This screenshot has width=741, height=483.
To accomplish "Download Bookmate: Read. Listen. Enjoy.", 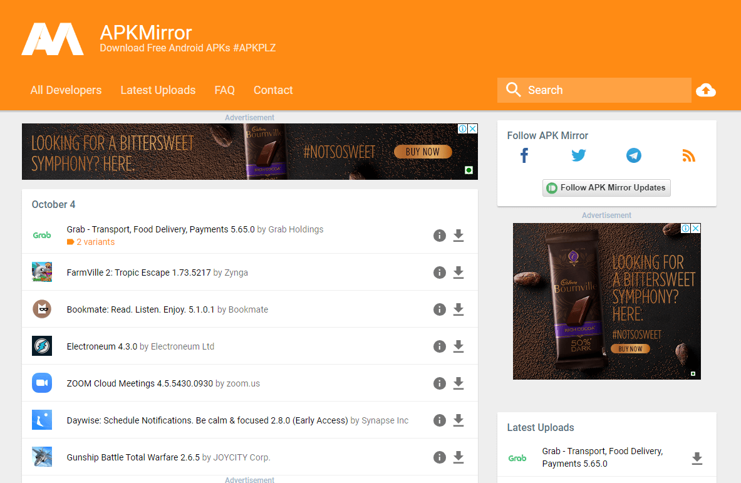I will point(459,309).
